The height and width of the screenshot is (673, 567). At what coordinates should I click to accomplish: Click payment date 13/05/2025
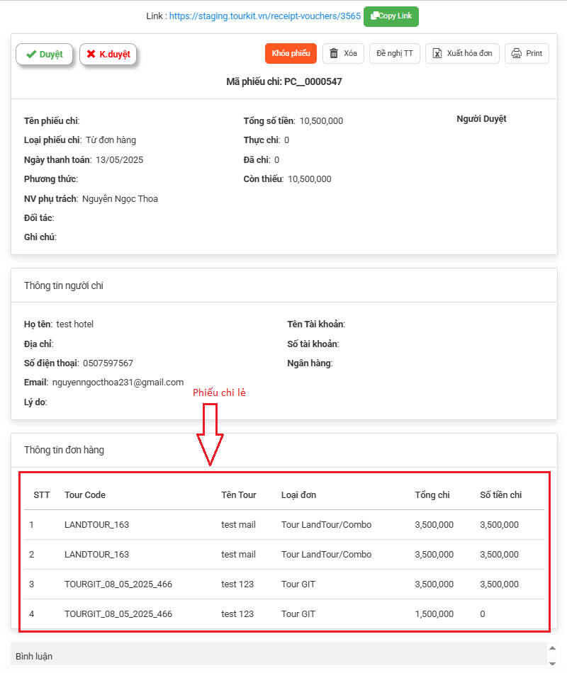tap(119, 159)
